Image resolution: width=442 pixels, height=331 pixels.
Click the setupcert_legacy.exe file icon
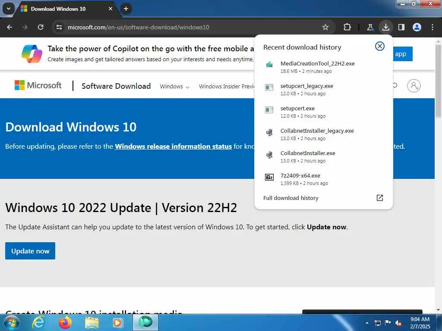click(x=269, y=87)
